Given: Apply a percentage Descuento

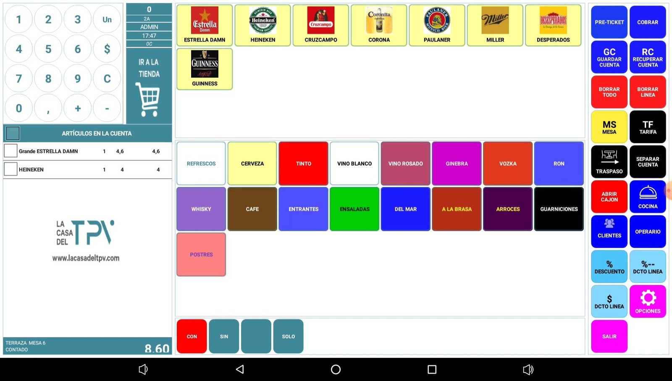Looking at the screenshot, I should (x=609, y=266).
